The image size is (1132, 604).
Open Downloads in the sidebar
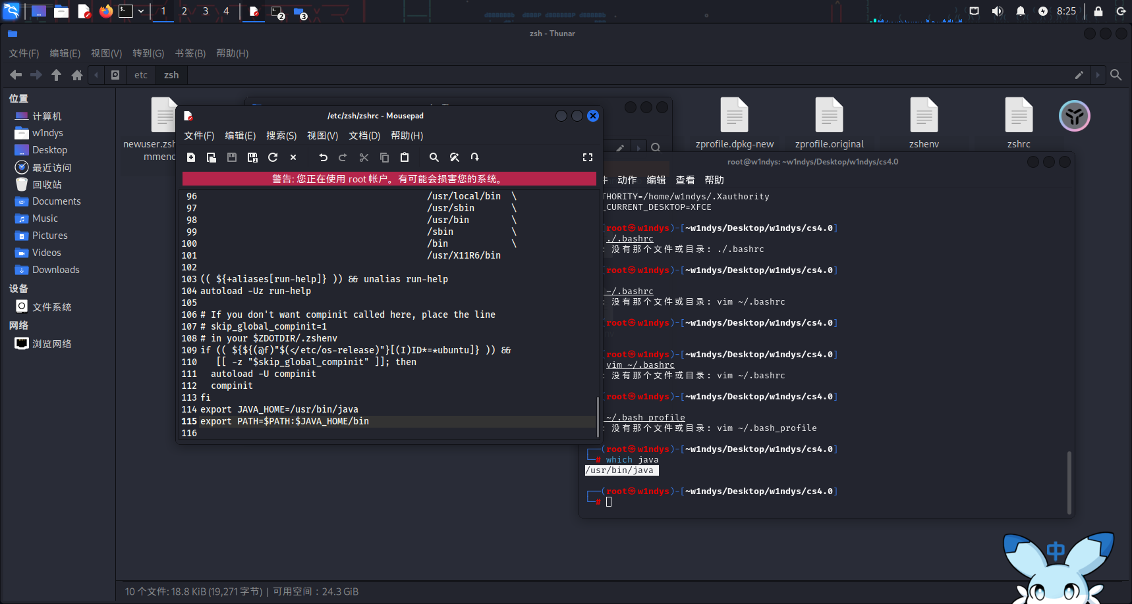(x=55, y=270)
